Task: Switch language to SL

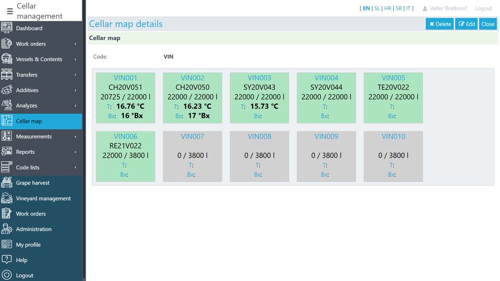Action: click(377, 8)
